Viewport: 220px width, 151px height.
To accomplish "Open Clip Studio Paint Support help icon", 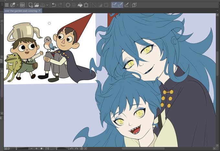I will pyautogui.click(x=134, y=5).
